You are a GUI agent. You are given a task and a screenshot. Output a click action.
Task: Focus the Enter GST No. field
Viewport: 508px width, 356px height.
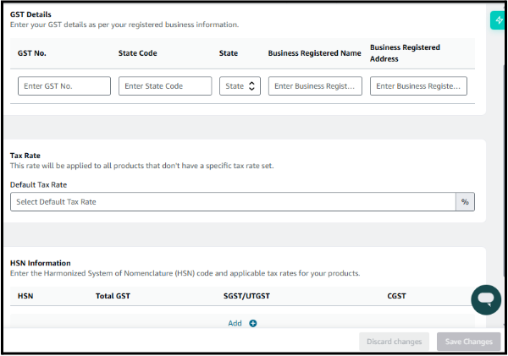pyautogui.click(x=64, y=86)
